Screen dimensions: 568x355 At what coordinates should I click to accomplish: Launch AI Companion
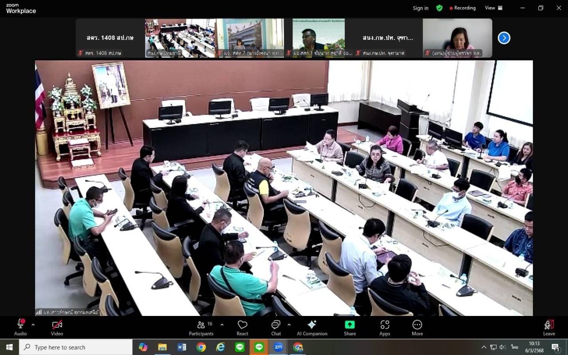click(312, 328)
